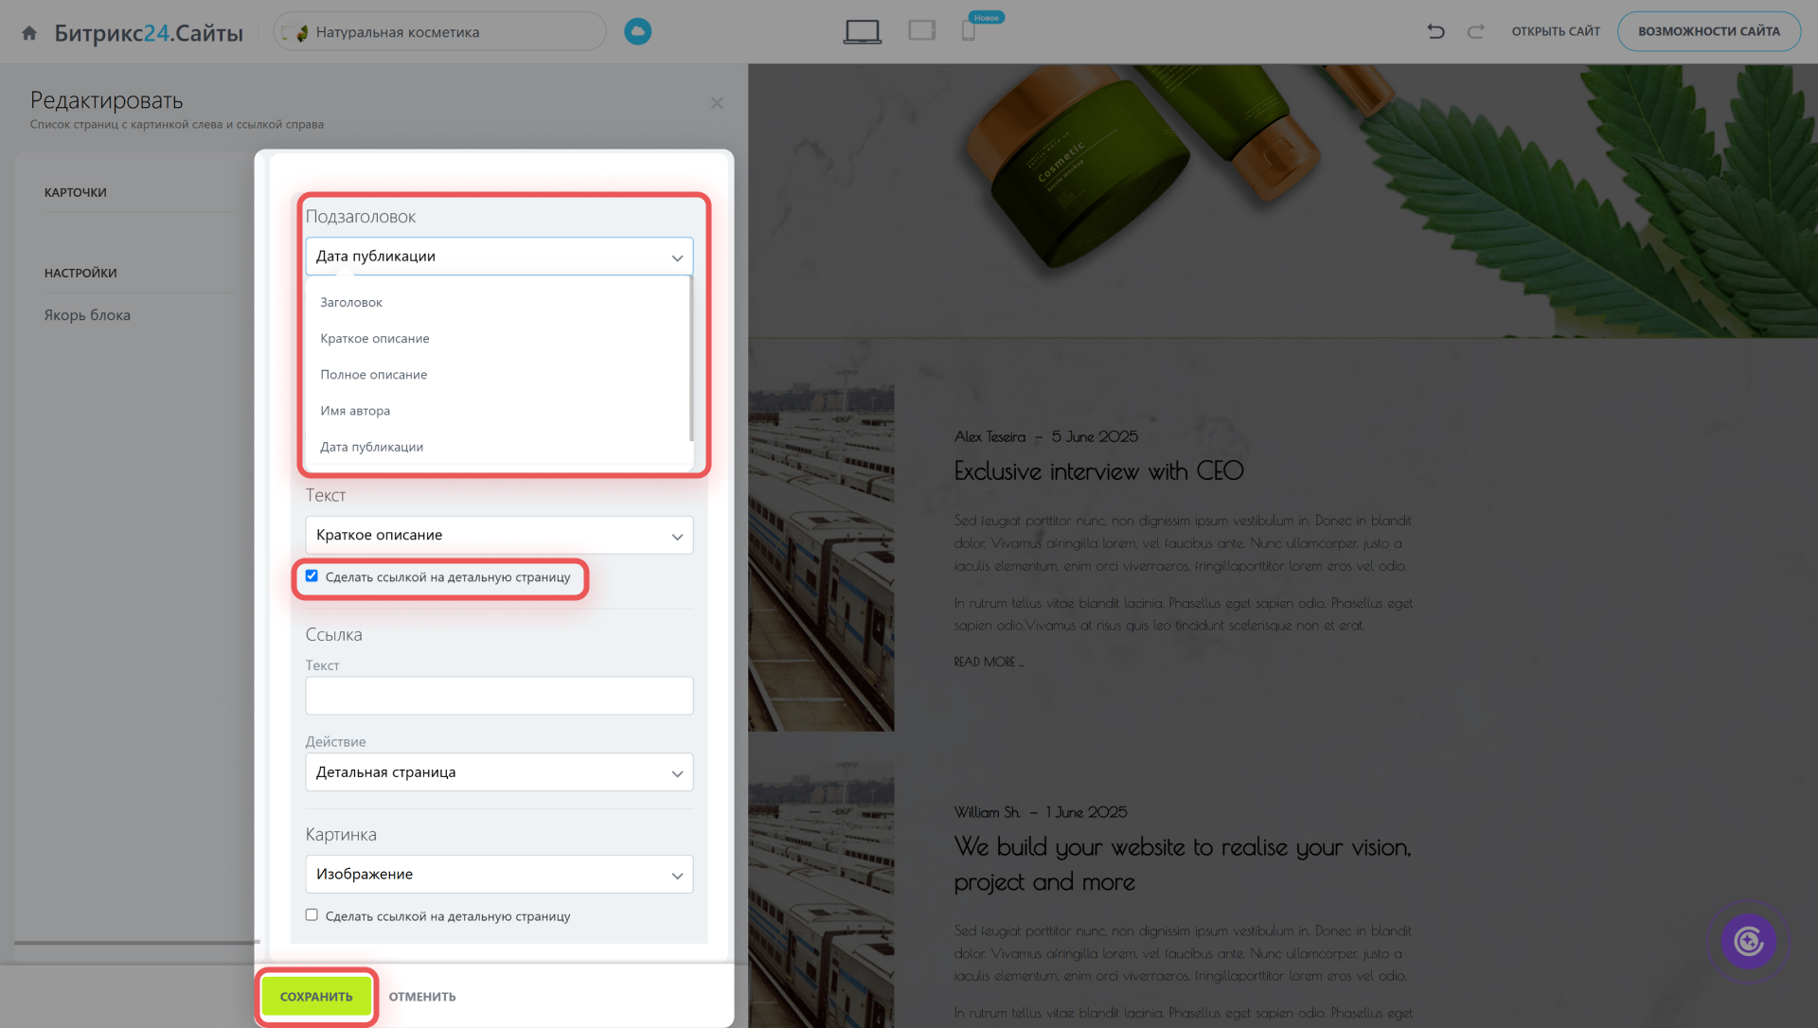1818x1028 pixels.
Task: Undo the last change
Action: pyautogui.click(x=1435, y=31)
